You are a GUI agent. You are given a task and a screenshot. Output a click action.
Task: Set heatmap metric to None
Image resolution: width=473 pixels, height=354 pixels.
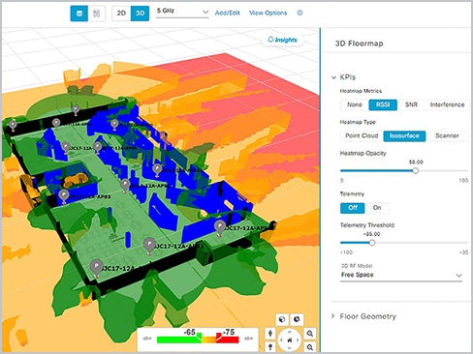[355, 104]
